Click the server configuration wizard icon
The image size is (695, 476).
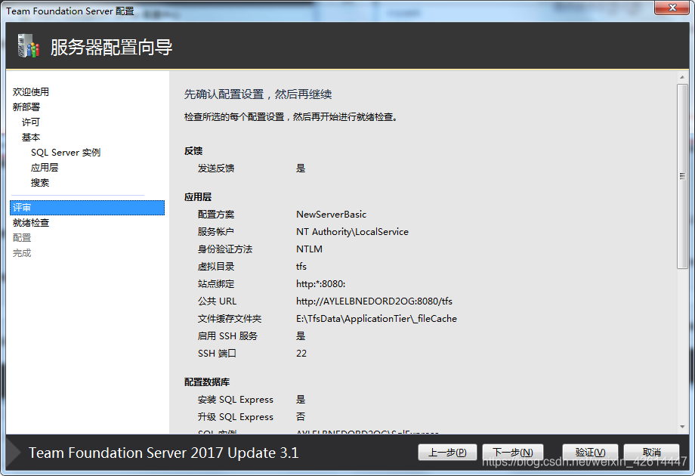(29, 46)
